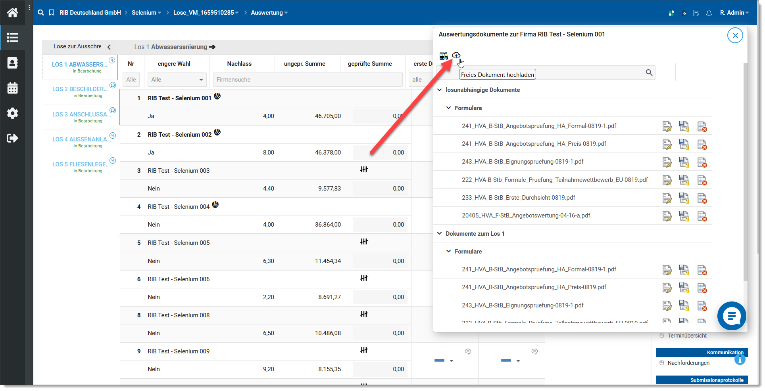Screen dimensions: 765x391
Task: Open the Kommunikation section header
Action: pos(702,352)
